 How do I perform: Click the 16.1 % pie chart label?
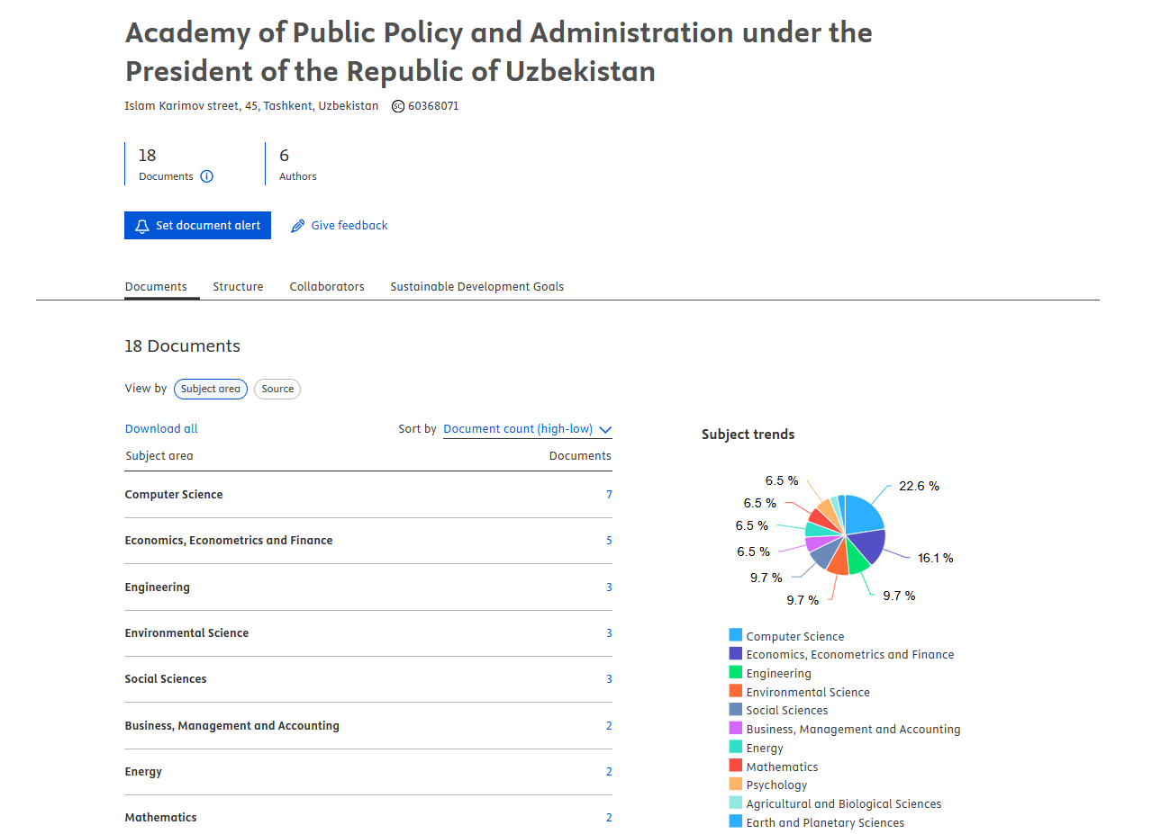click(935, 558)
